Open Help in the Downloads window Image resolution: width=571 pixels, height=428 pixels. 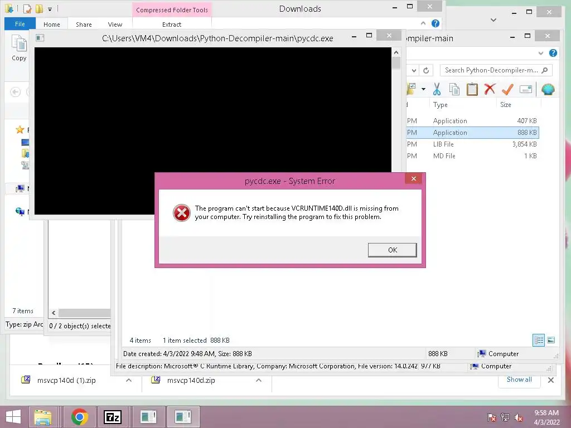tap(435, 23)
